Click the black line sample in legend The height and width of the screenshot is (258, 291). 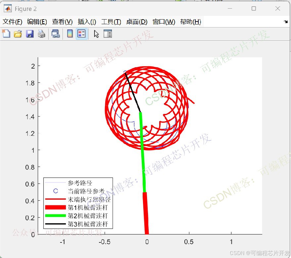click(x=56, y=224)
